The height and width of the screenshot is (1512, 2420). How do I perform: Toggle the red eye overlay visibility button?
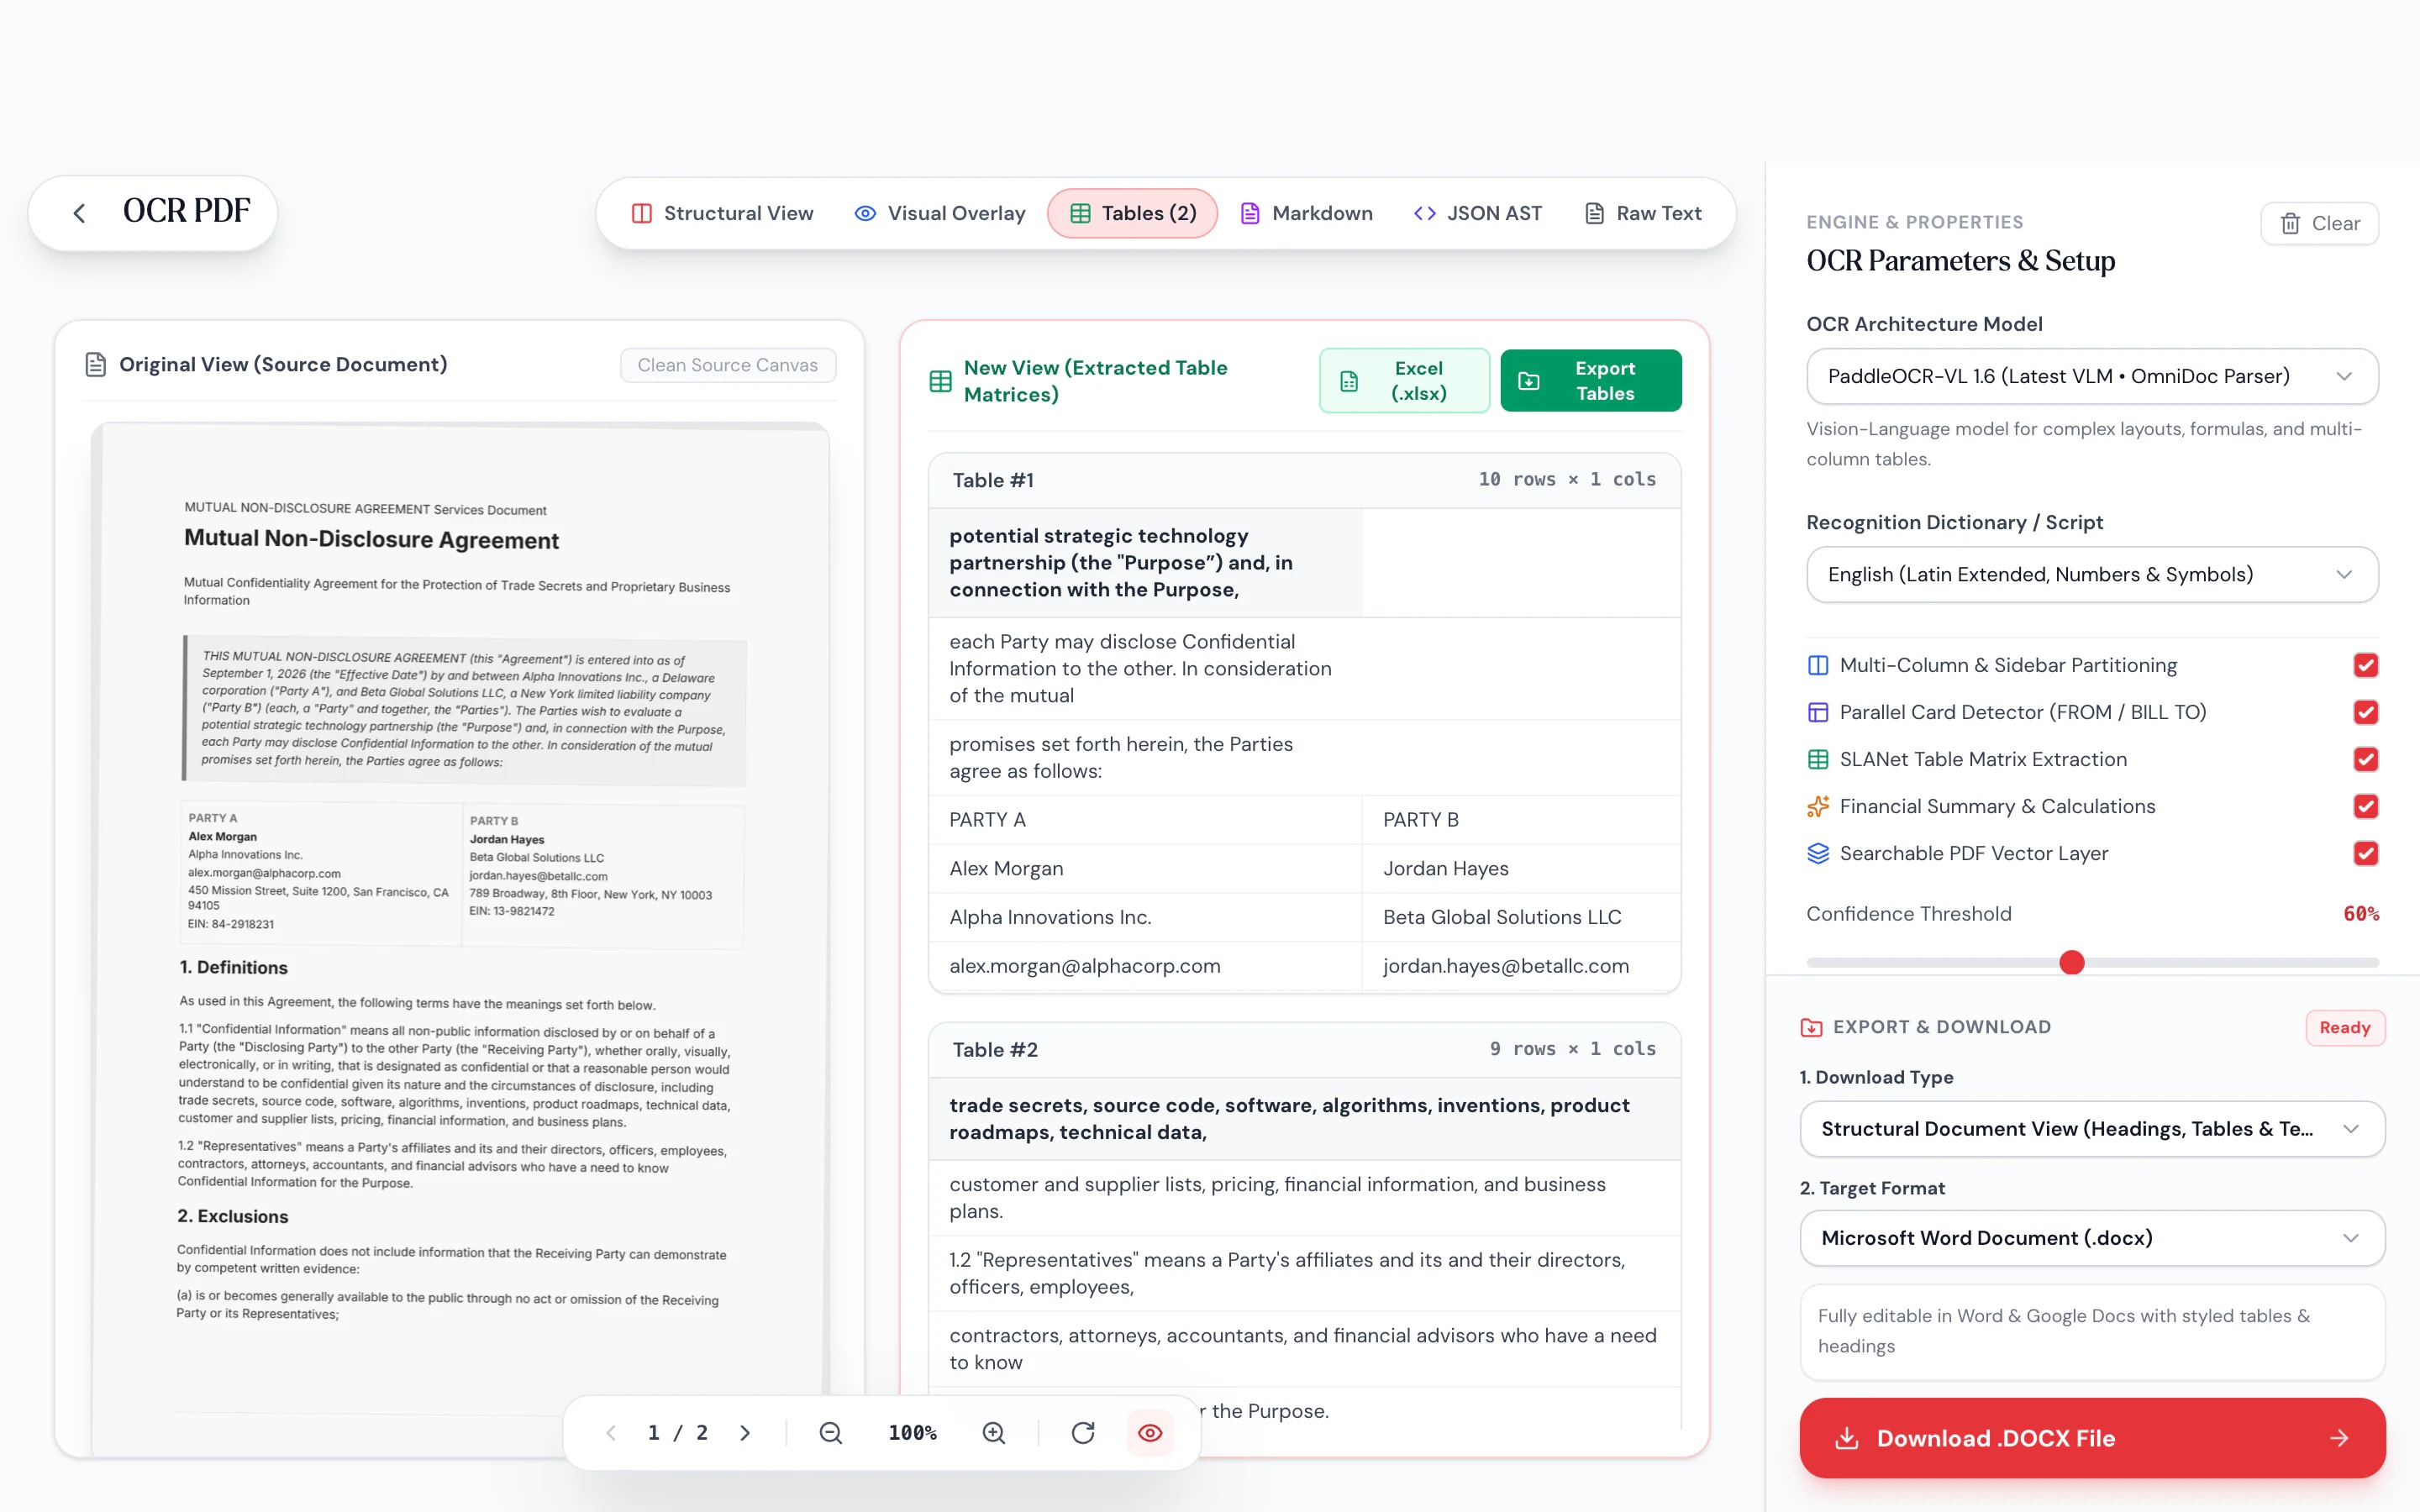[1150, 1433]
